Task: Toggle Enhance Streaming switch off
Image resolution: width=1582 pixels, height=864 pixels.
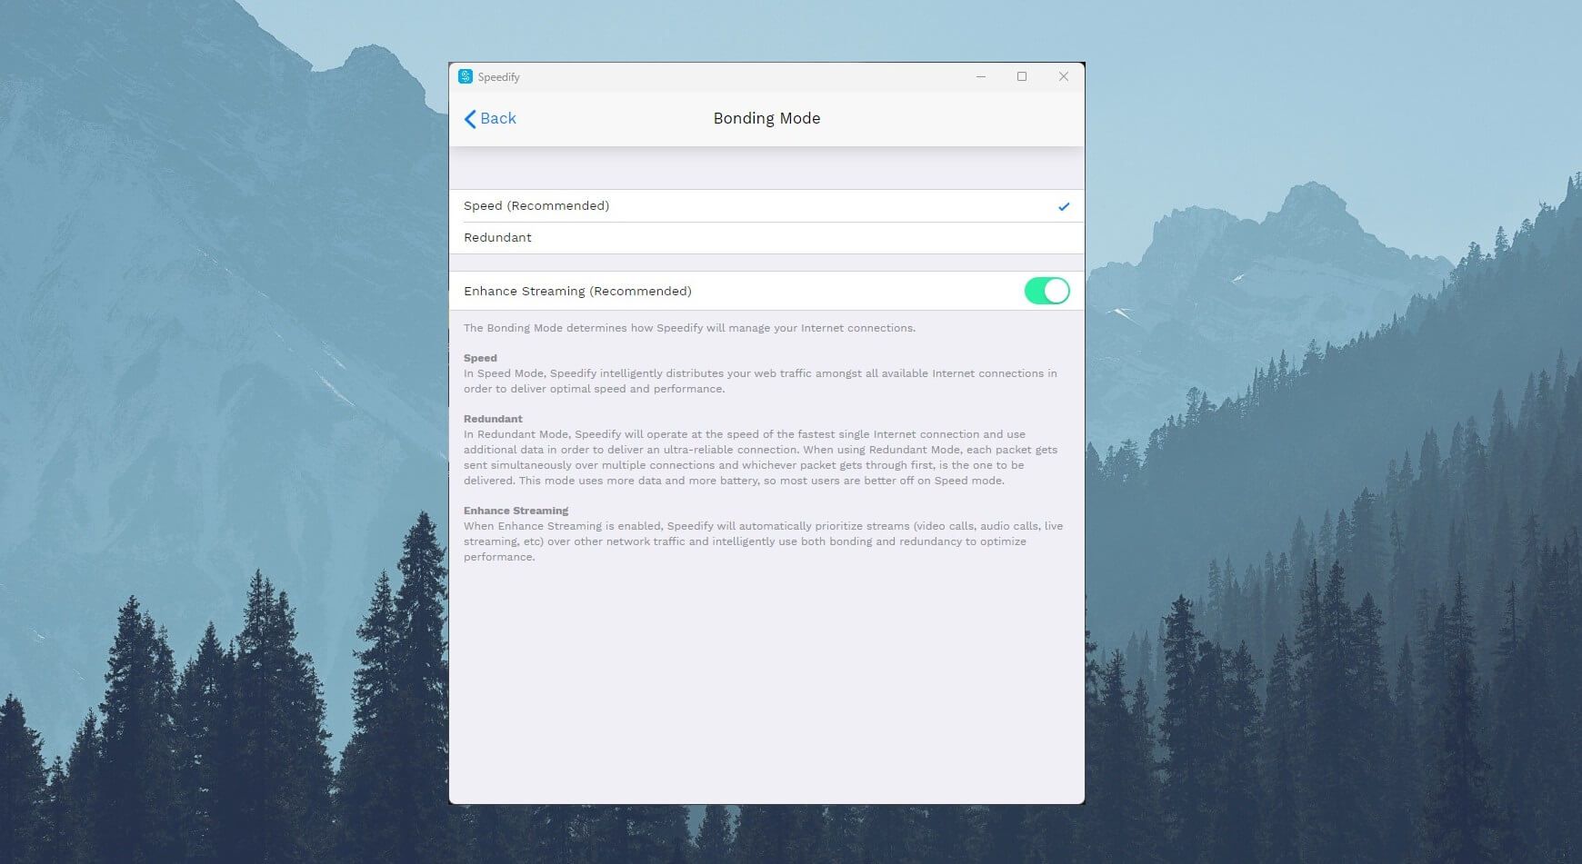Action: (x=1046, y=291)
